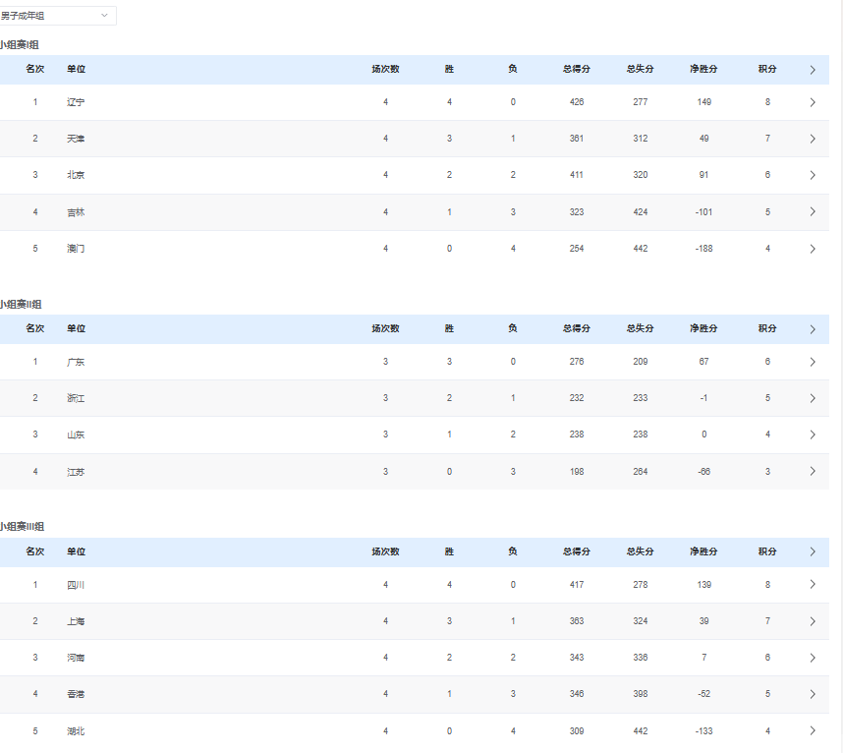Expand the 辽宁 row chevron arrow
Viewport: 843px width, 753px height.
pyautogui.click(x=813, y=102)
